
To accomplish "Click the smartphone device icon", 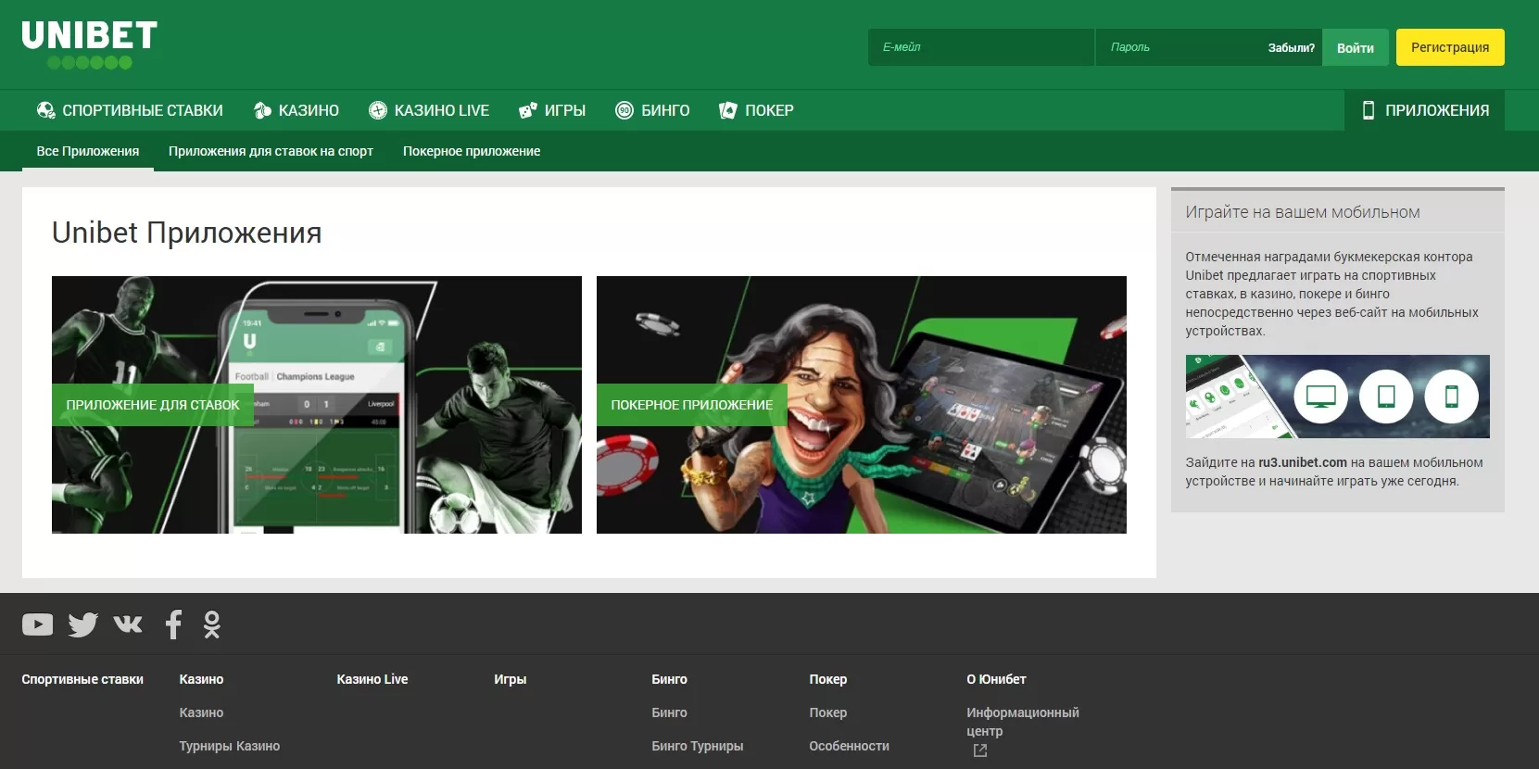I will (x=1451, y=397).
